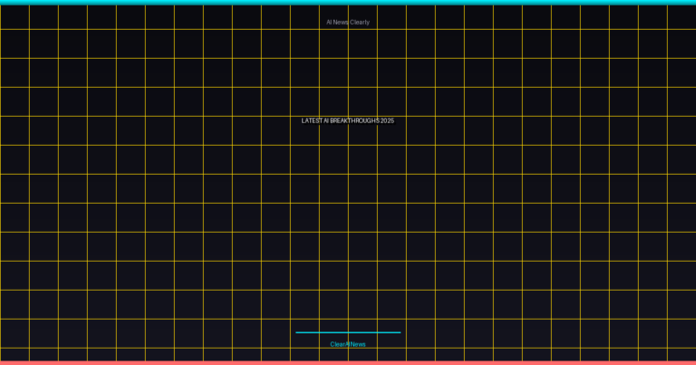
Task: Click the cyan bar along the top edge
Action: click(x=348, y=2)
